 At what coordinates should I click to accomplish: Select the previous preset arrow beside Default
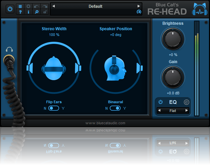click(54, 6)
